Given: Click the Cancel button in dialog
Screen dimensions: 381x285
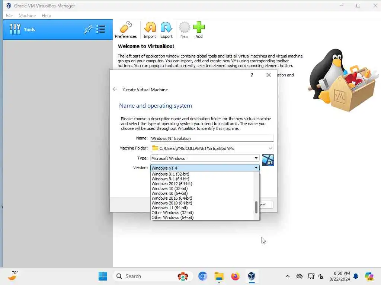Looking at the screenshot, I should coord(266,205).
